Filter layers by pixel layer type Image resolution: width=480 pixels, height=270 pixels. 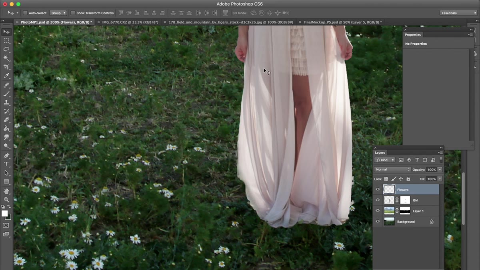(401, 160)
